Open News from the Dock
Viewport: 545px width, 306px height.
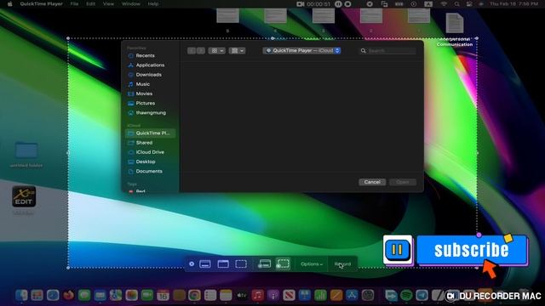(289, 295)
